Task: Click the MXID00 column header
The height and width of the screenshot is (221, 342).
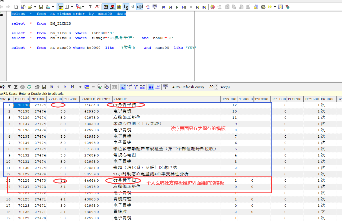Action: 22,99
